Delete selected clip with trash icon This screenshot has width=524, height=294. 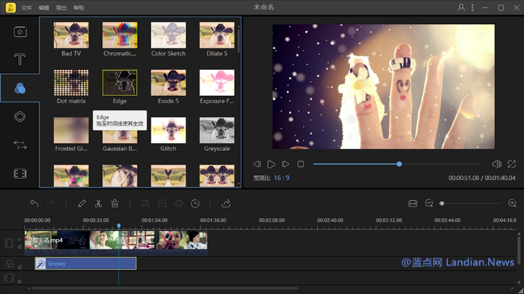point(115,204)
